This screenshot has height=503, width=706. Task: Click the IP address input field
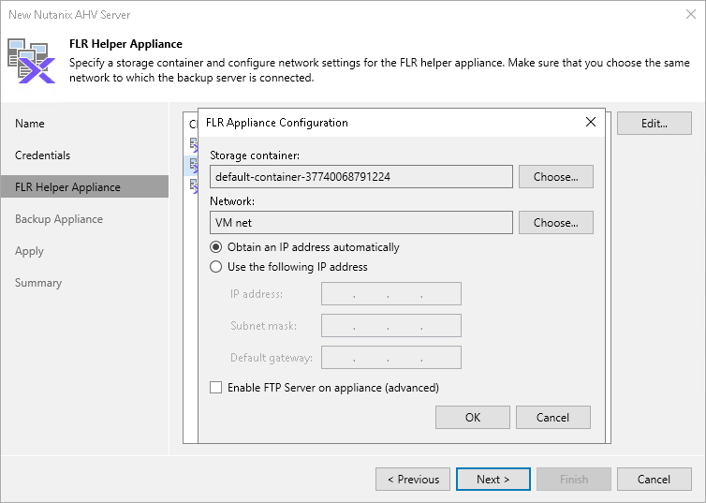click(x=390, y=294)
